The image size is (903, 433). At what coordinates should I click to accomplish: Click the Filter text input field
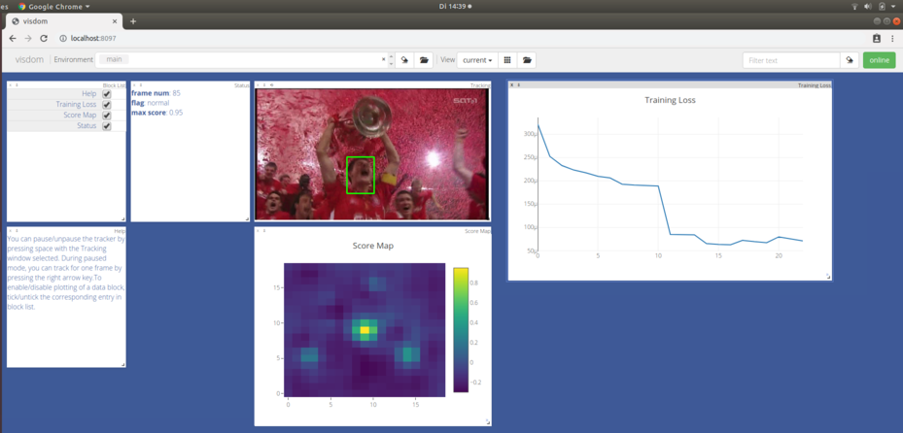[x=791, y=60]
